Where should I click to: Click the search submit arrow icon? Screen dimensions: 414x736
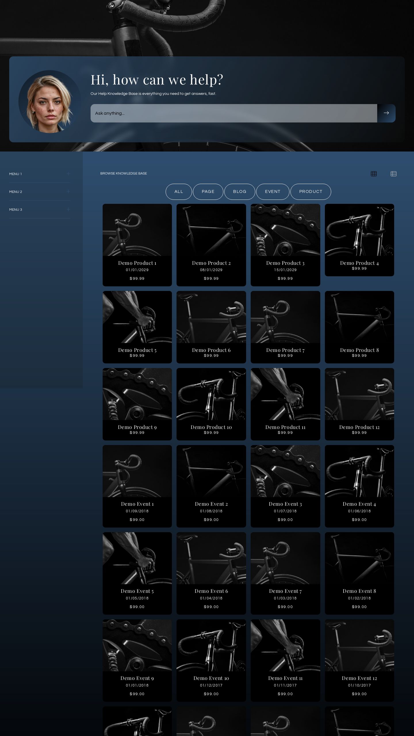tap(386, 113)
